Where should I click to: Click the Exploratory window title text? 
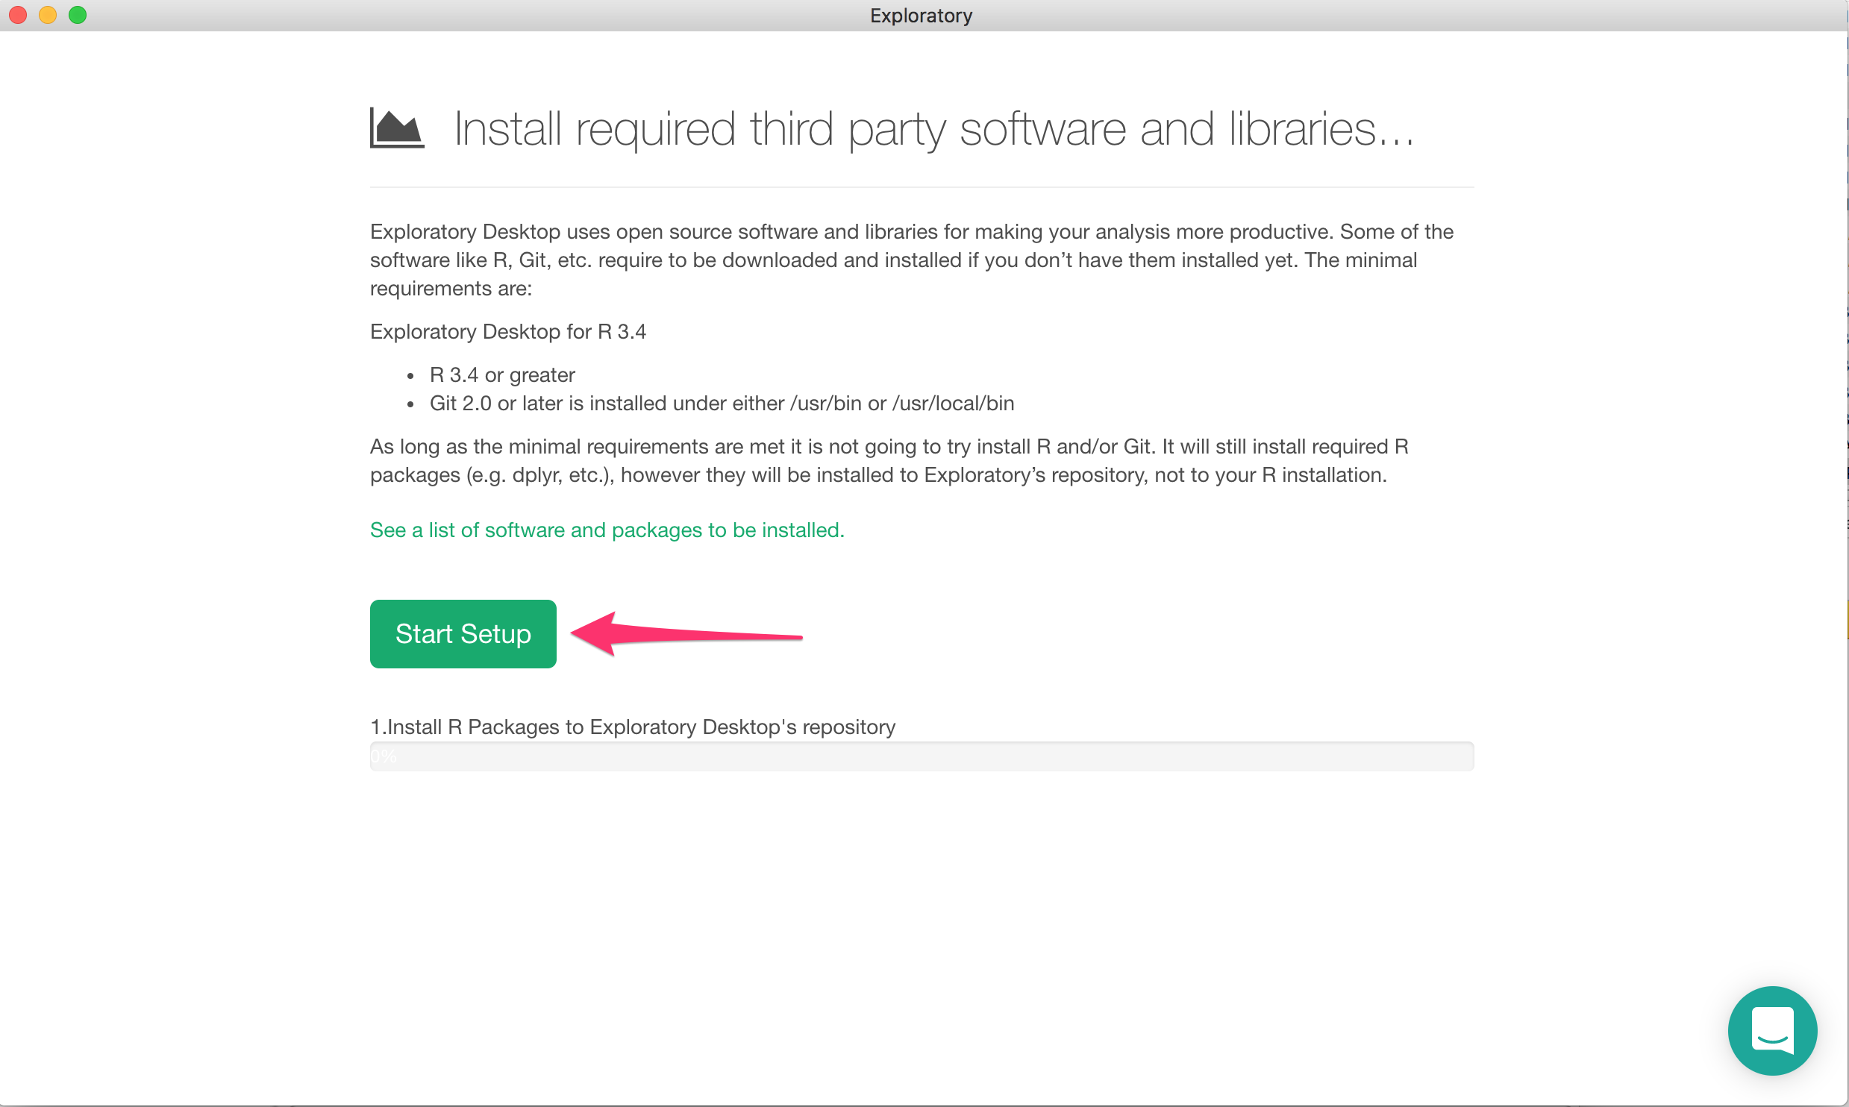921,16
